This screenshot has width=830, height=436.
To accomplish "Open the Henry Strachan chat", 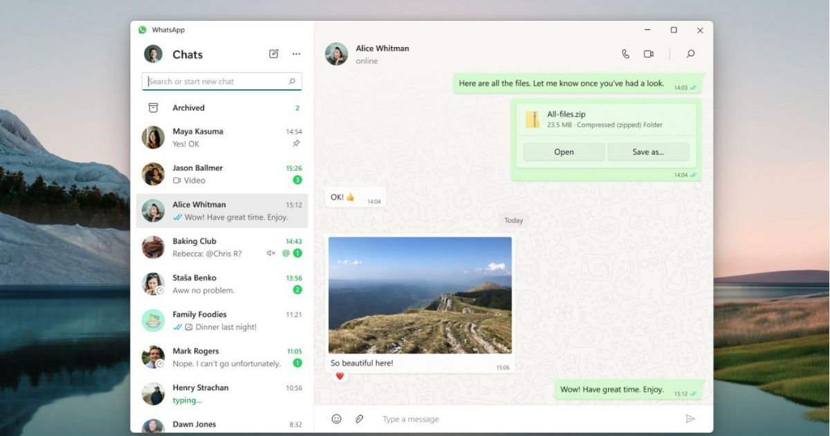I will pos(222,394).
